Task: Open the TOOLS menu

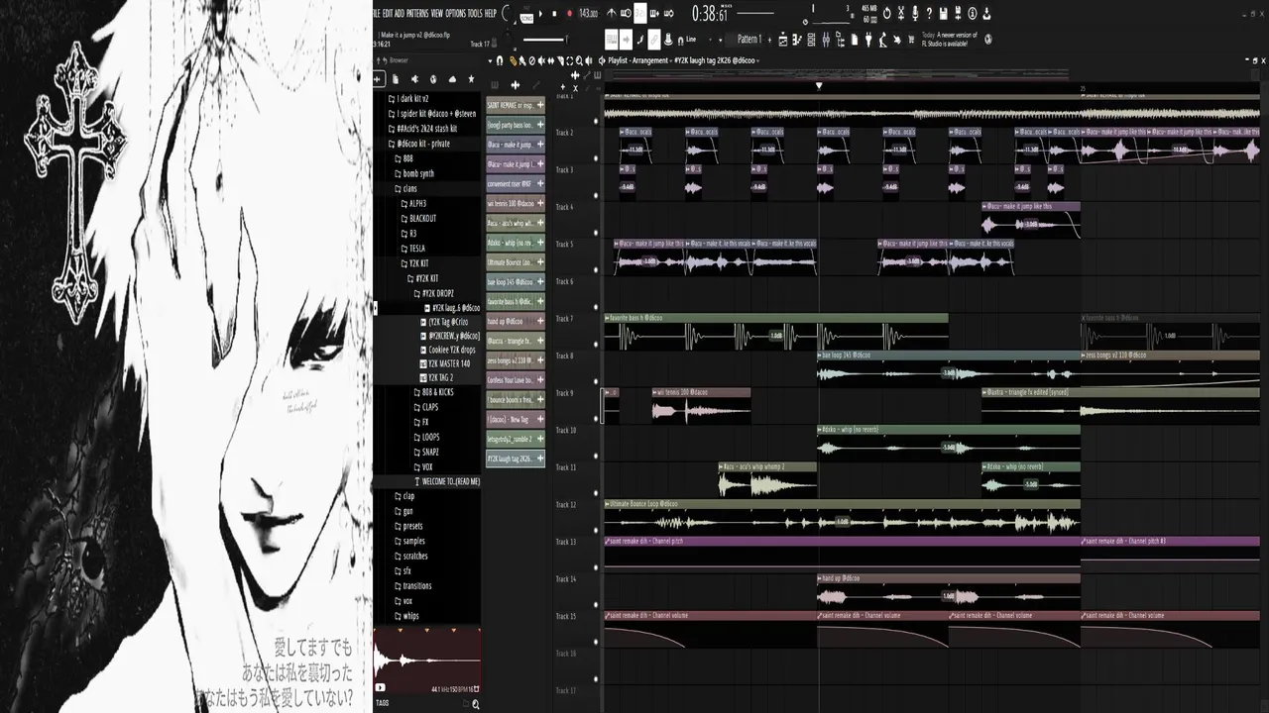Action: click(475, 13)
